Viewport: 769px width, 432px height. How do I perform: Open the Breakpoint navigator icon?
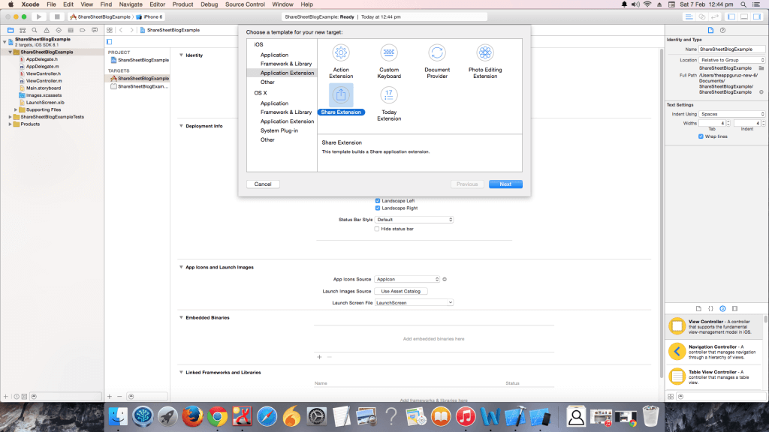[x=83, y=30]
